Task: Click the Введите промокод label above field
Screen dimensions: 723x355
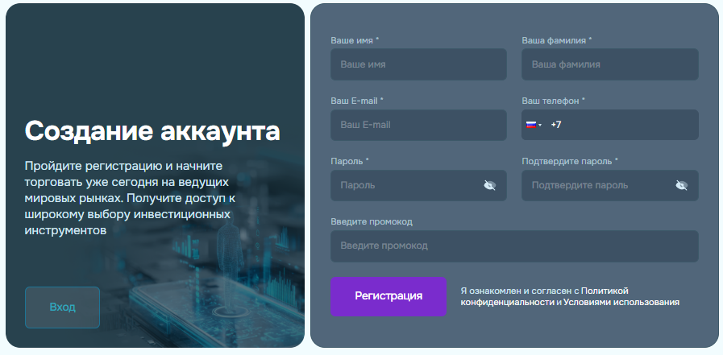Action: 372,222
